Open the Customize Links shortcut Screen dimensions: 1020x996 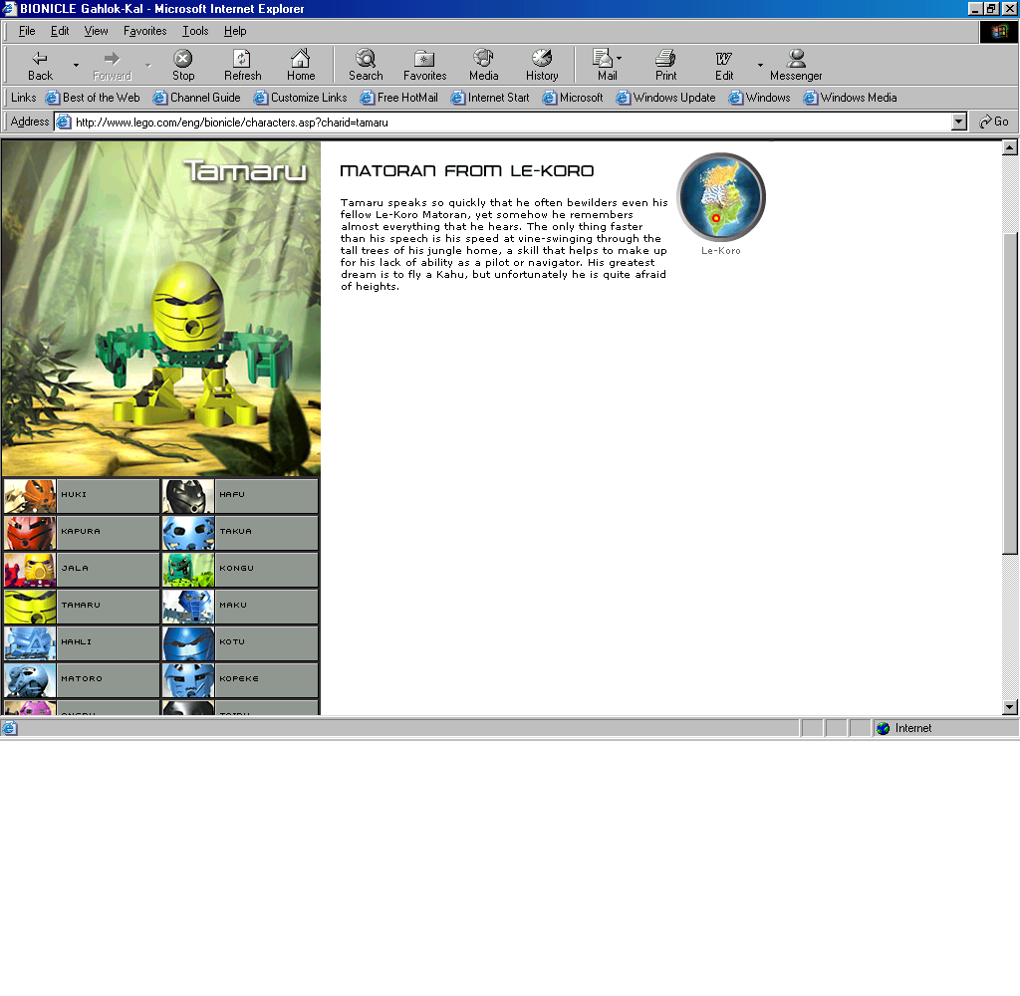(x=300, y=98)
